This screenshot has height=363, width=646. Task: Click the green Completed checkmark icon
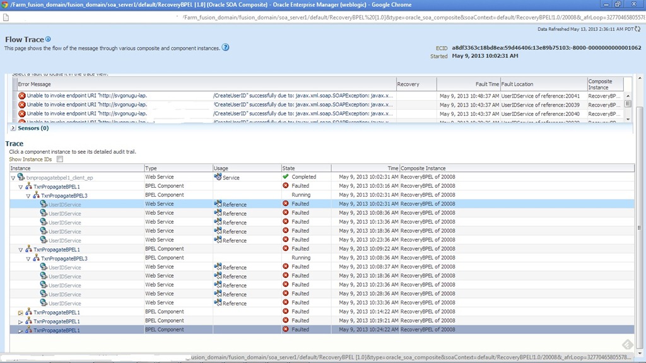286,177
